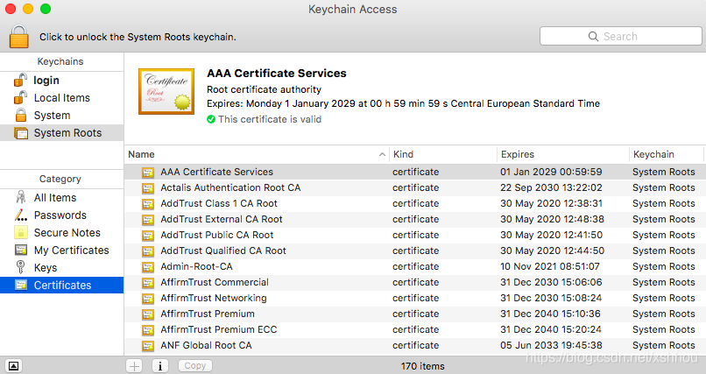Click the All Items keys icon

tap(21, 197)
